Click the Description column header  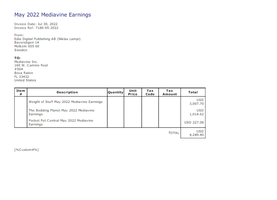pyautogui.click(x=67, y=92)
